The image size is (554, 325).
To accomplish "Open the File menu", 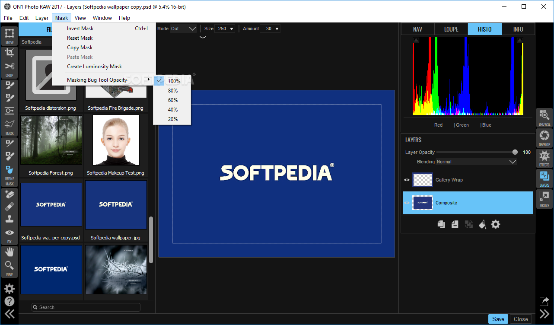I will coord(8,18).
